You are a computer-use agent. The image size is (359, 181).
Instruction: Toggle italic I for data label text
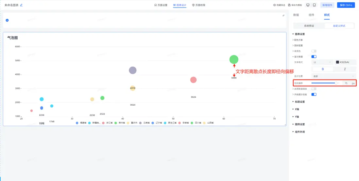pos(345,69)
